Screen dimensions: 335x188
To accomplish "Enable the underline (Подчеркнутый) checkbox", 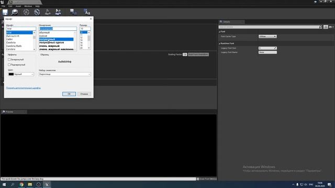I will 9,65.
